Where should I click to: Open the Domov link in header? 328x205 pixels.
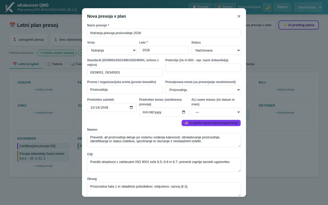click(x=225, y=7)
